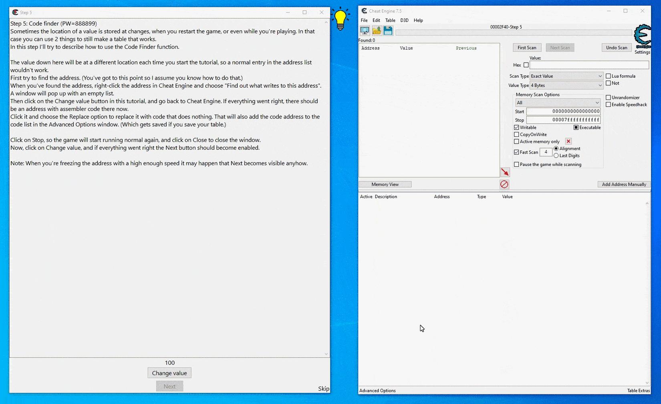This screenshot has width=661, height=404.
Task: Click the value 100 in the tutorial
Action: (170, 363)
